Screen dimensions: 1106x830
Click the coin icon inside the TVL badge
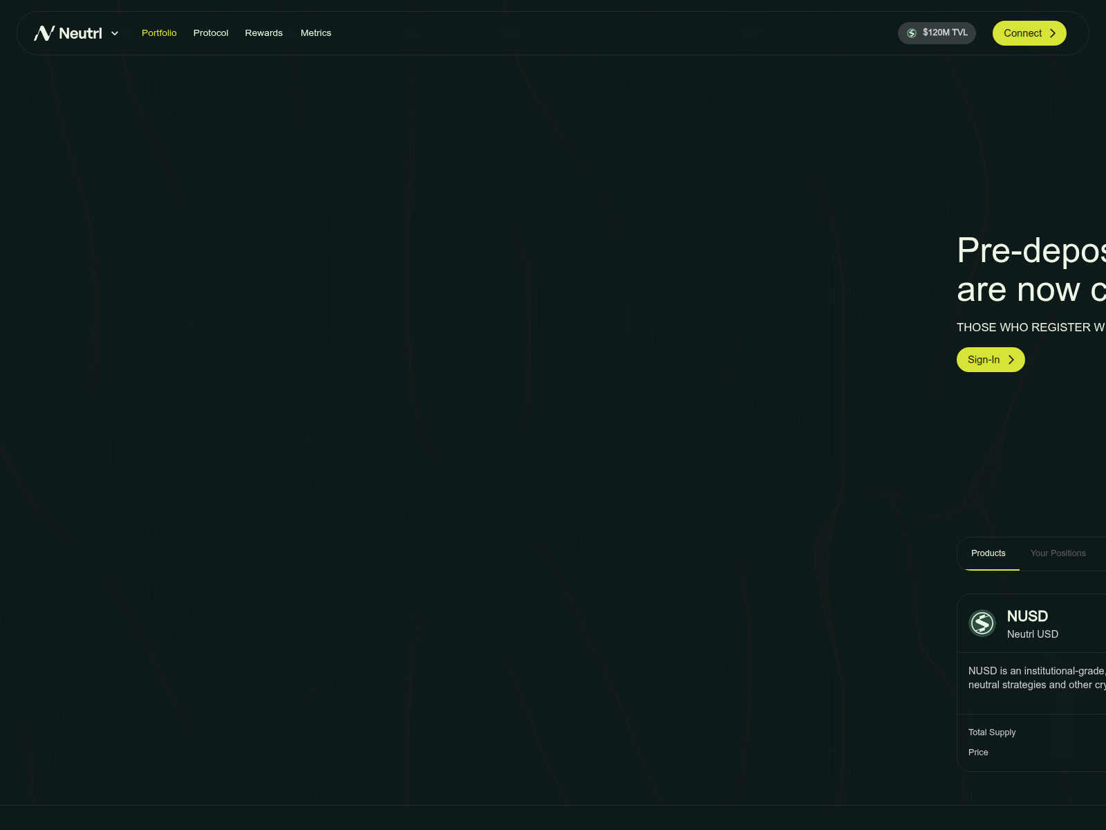coord(910,33)
